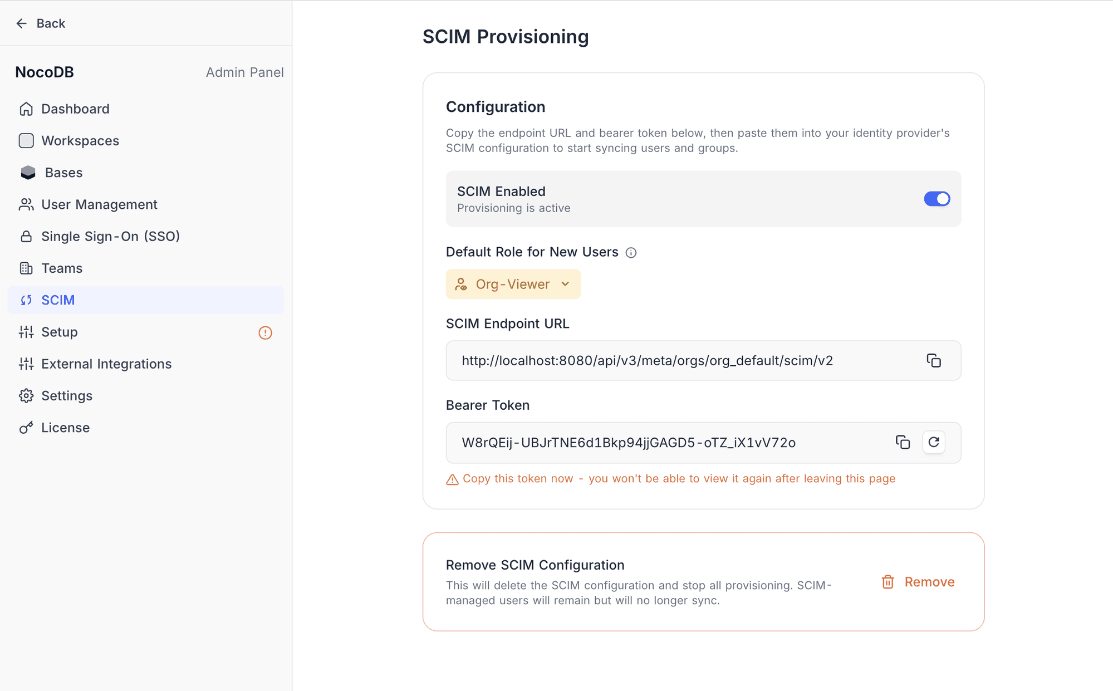The height and width of the screenshot is (691, 1113).
Task: Select the Settings gear icon
Action: pyautogui.click(x=26, y=395)
